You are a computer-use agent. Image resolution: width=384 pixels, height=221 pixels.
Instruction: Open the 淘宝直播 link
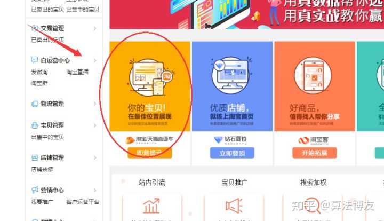click(77, 72)
